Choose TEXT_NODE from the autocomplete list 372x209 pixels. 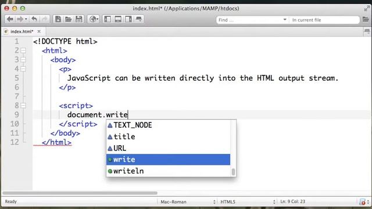[168, 125]
